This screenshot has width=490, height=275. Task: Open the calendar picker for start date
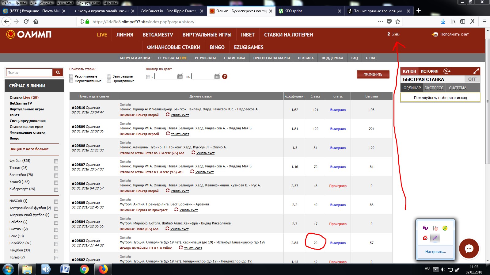coord(180,76)
